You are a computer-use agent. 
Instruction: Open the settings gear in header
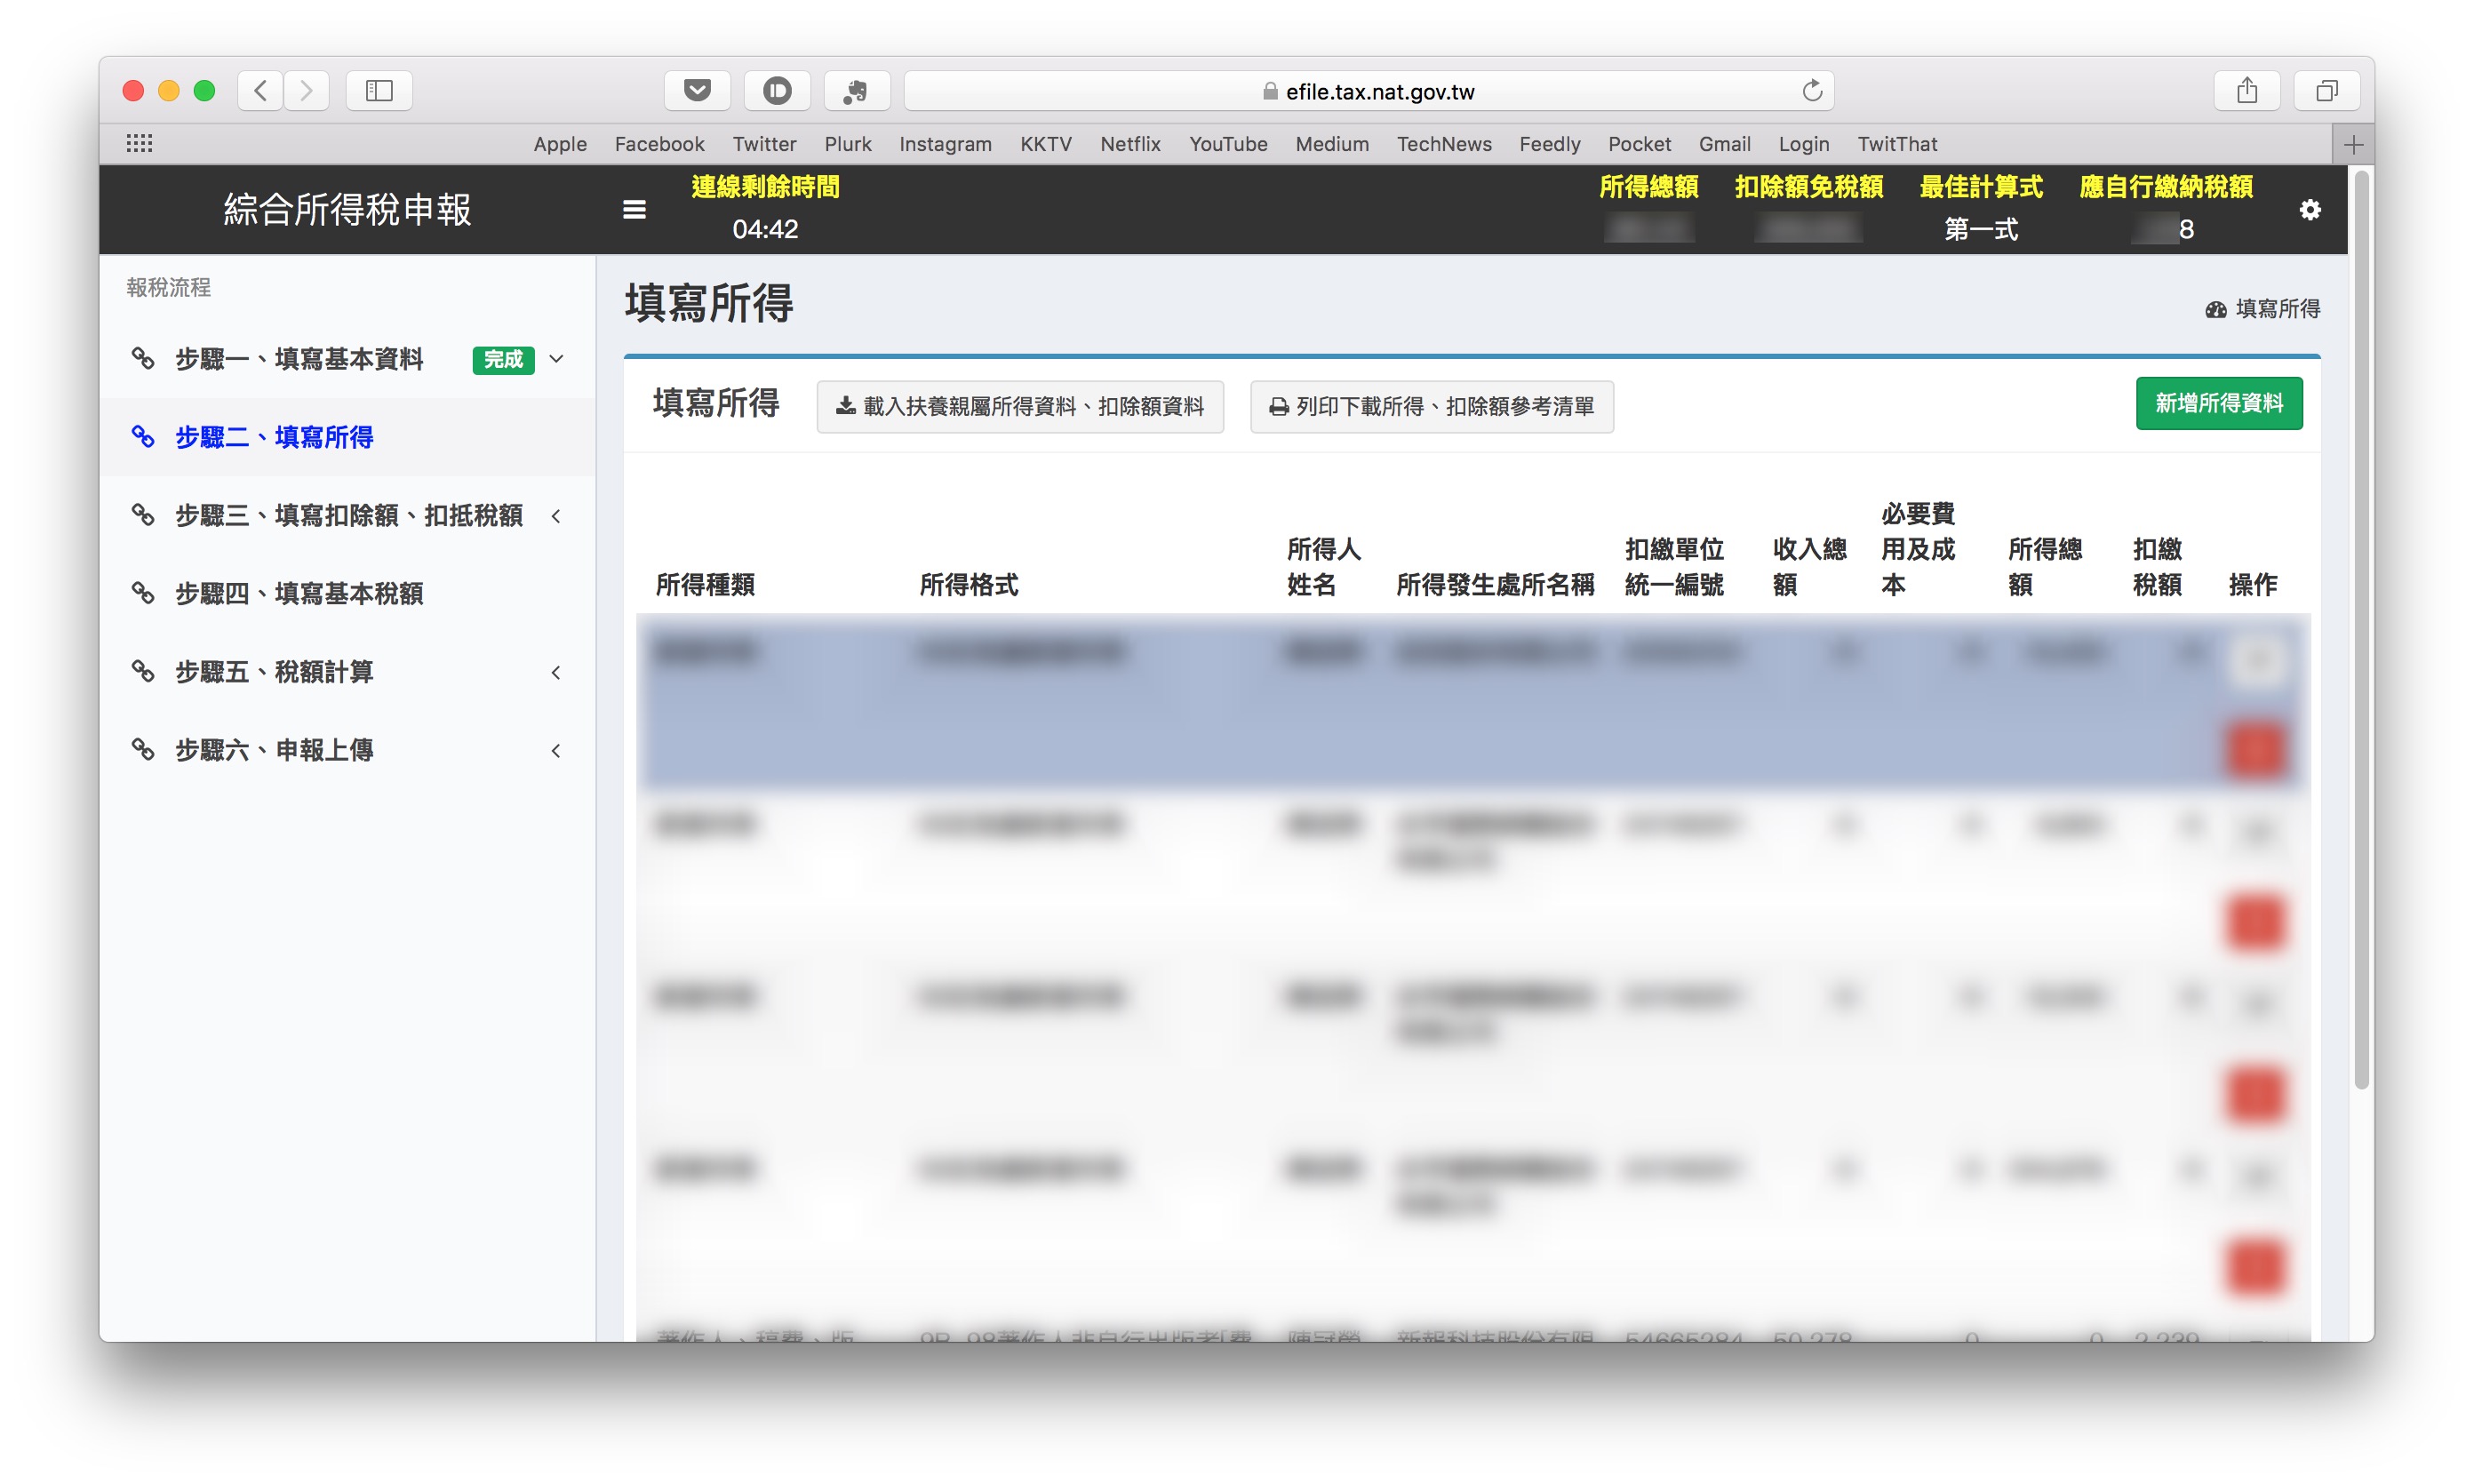click(2309, 209)
